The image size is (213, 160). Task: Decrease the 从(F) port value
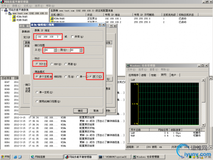pyautogui.click(x=55, y=51)
